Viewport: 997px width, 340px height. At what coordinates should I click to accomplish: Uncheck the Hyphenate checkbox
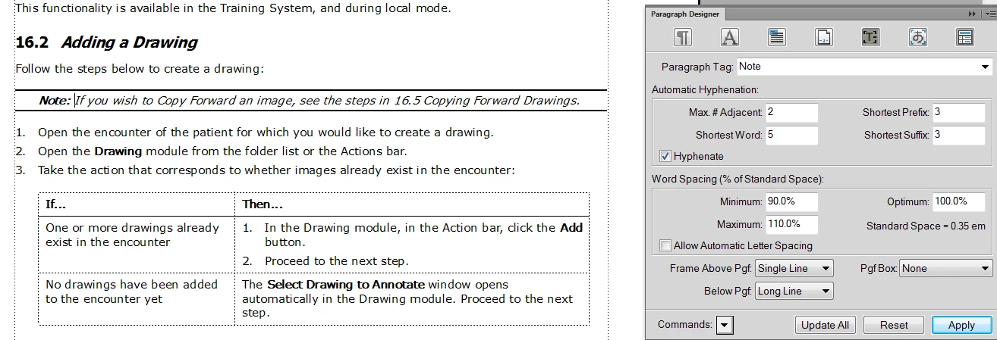coord(665,157)
